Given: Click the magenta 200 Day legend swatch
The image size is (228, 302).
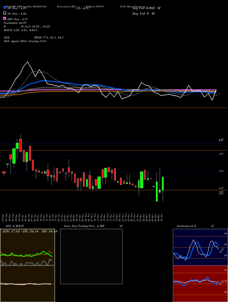Looking at the screenshot, I should point(5,18).
